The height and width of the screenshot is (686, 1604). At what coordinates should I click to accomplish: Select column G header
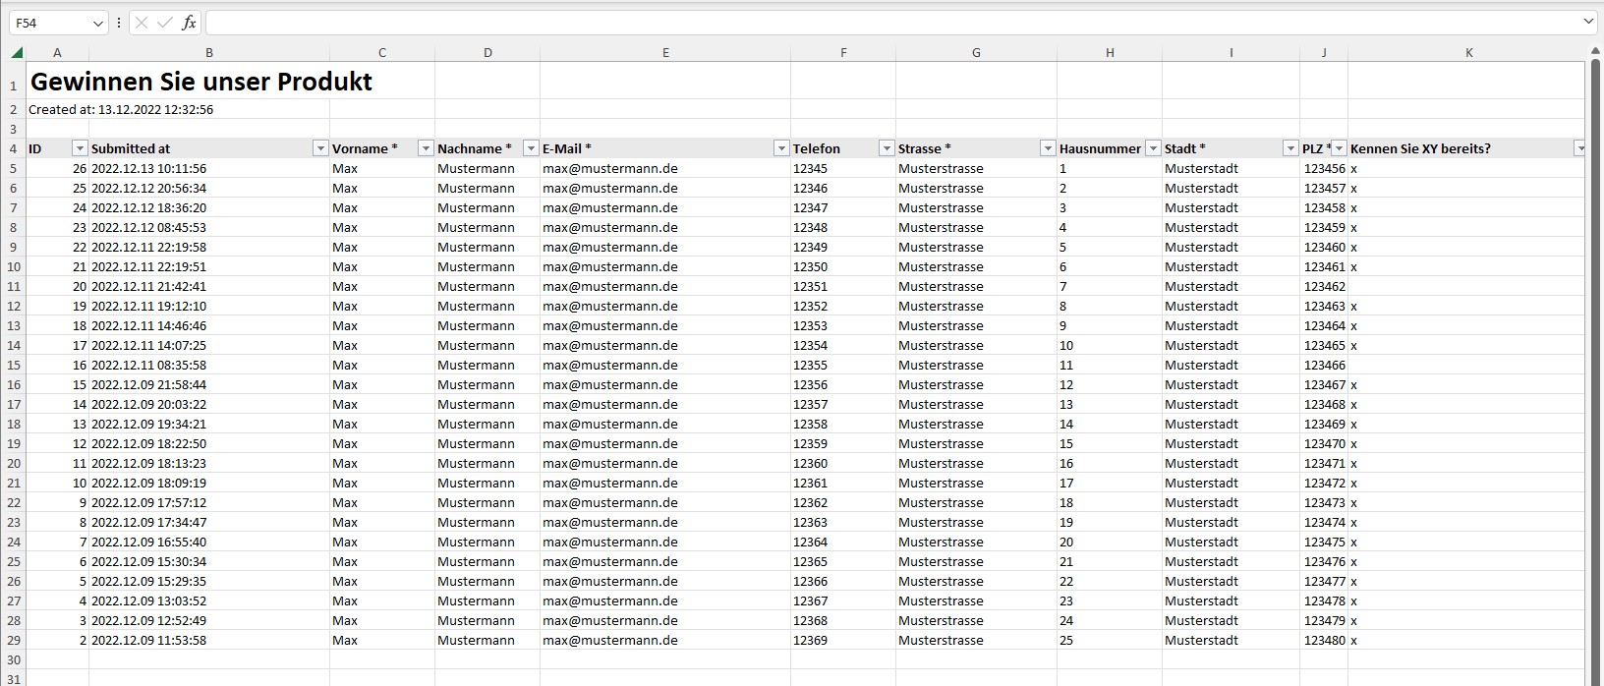[976, 53]
